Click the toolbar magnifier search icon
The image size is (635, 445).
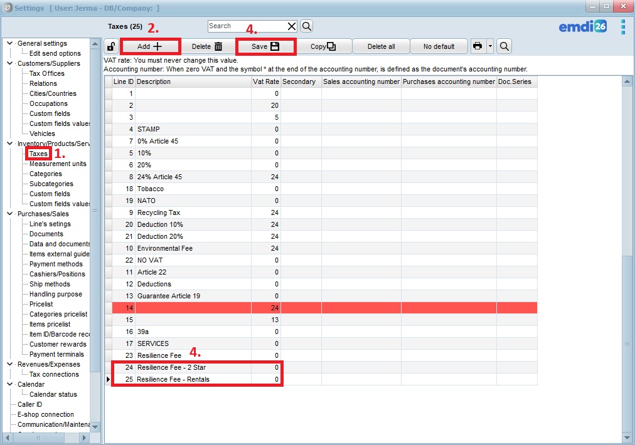coord(504,46)
